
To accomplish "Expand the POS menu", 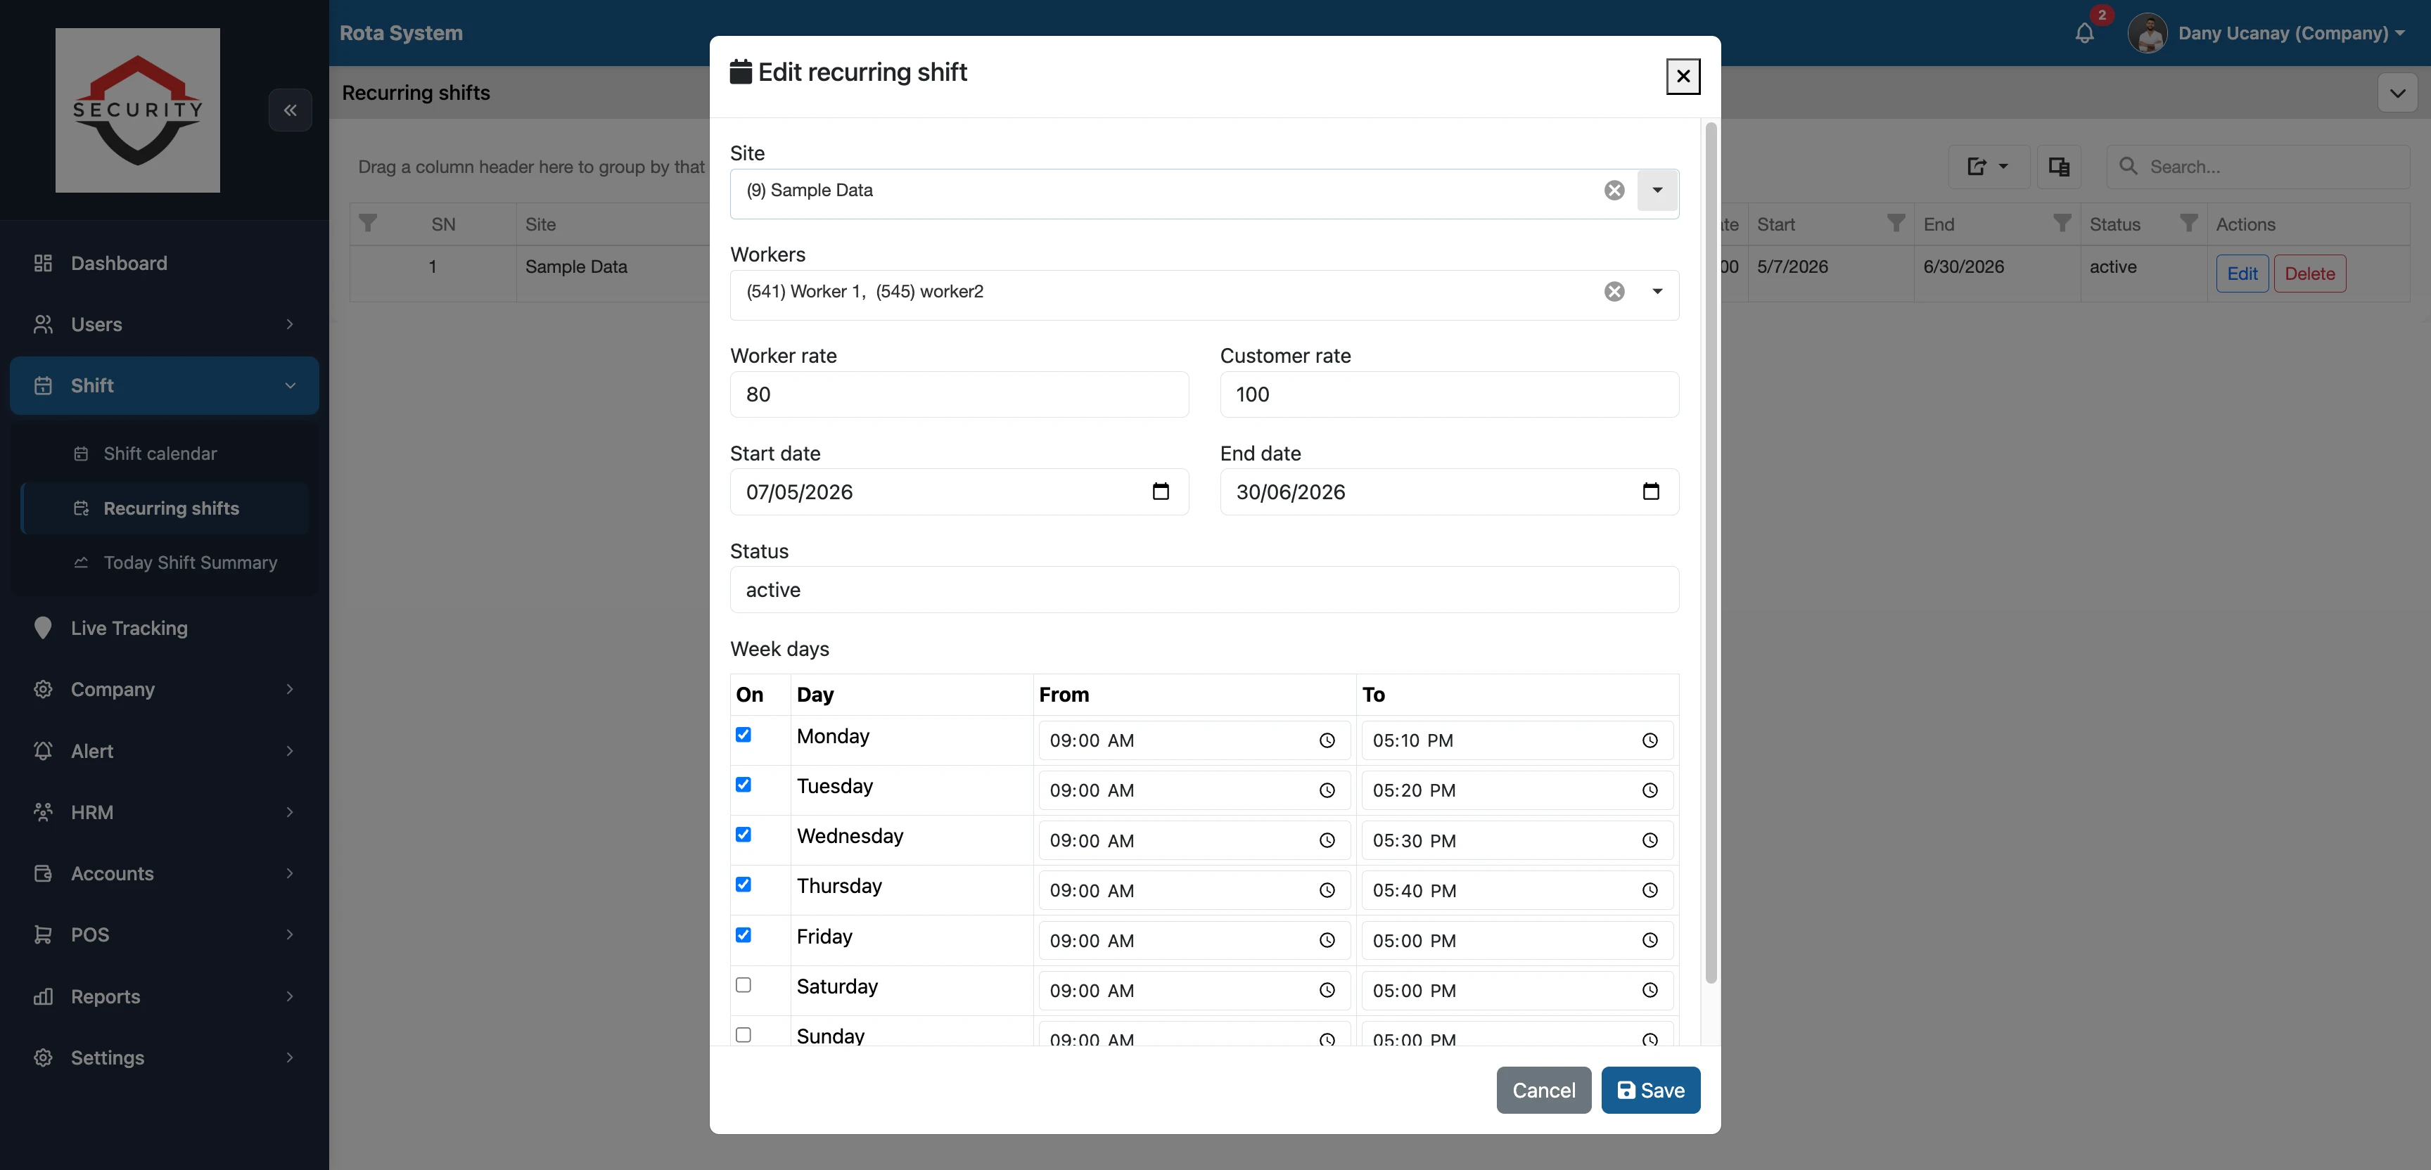I will pos(164,935).
